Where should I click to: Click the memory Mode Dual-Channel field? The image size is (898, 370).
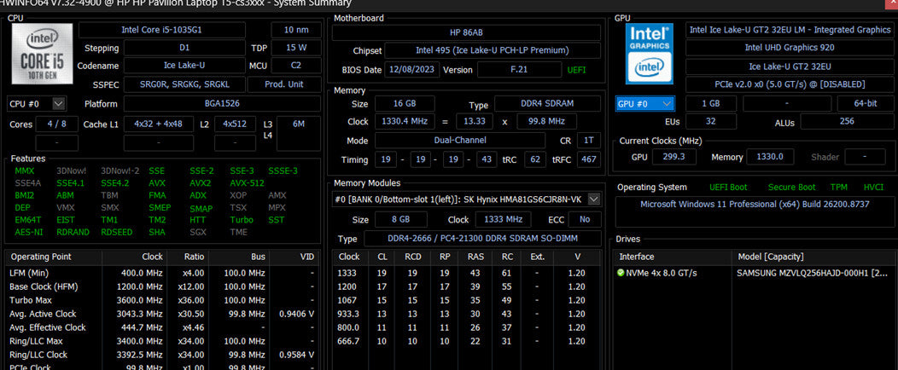[460, 141]
